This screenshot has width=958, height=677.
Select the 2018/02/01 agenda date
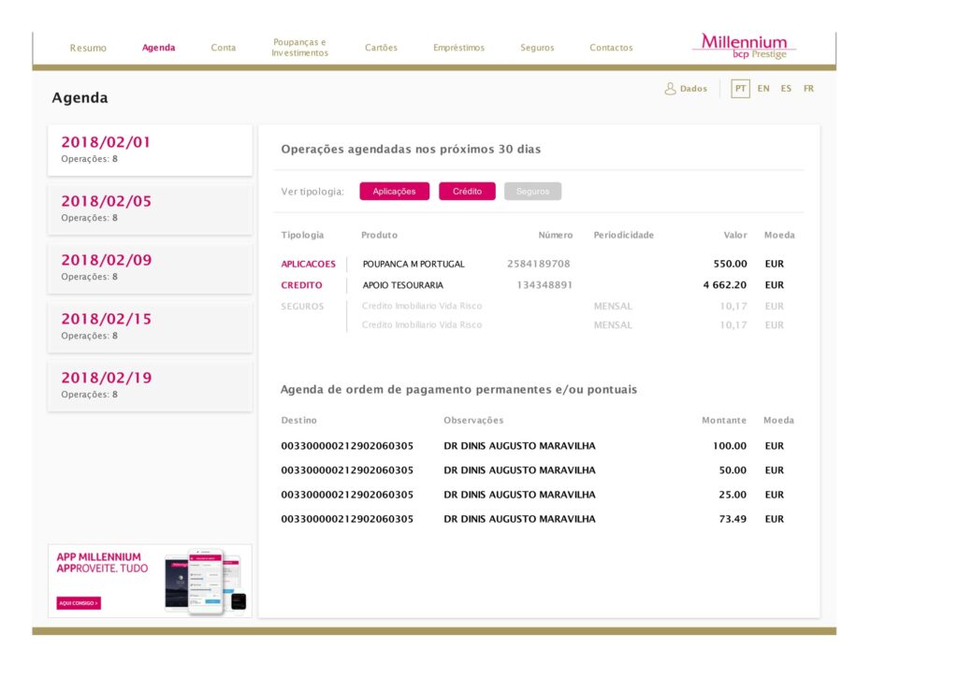point(150,150)
